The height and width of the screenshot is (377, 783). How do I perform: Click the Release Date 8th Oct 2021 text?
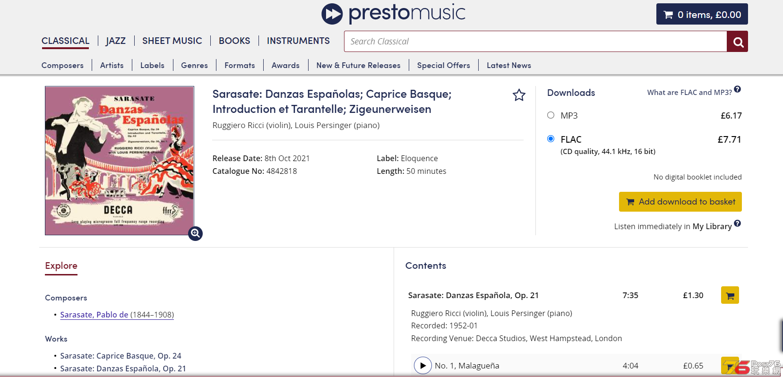261,158
